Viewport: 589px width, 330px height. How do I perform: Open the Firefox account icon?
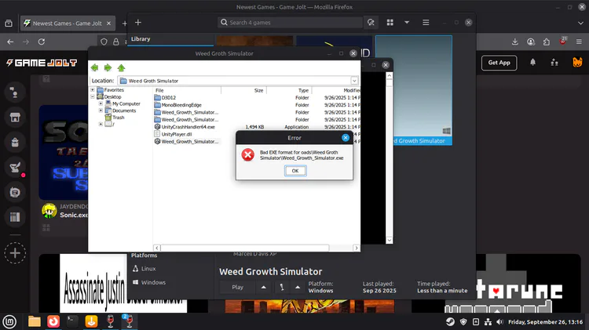531,42
